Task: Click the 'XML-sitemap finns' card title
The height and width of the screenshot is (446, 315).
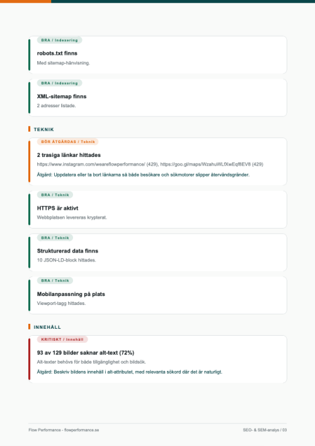Action: (62, 96)
